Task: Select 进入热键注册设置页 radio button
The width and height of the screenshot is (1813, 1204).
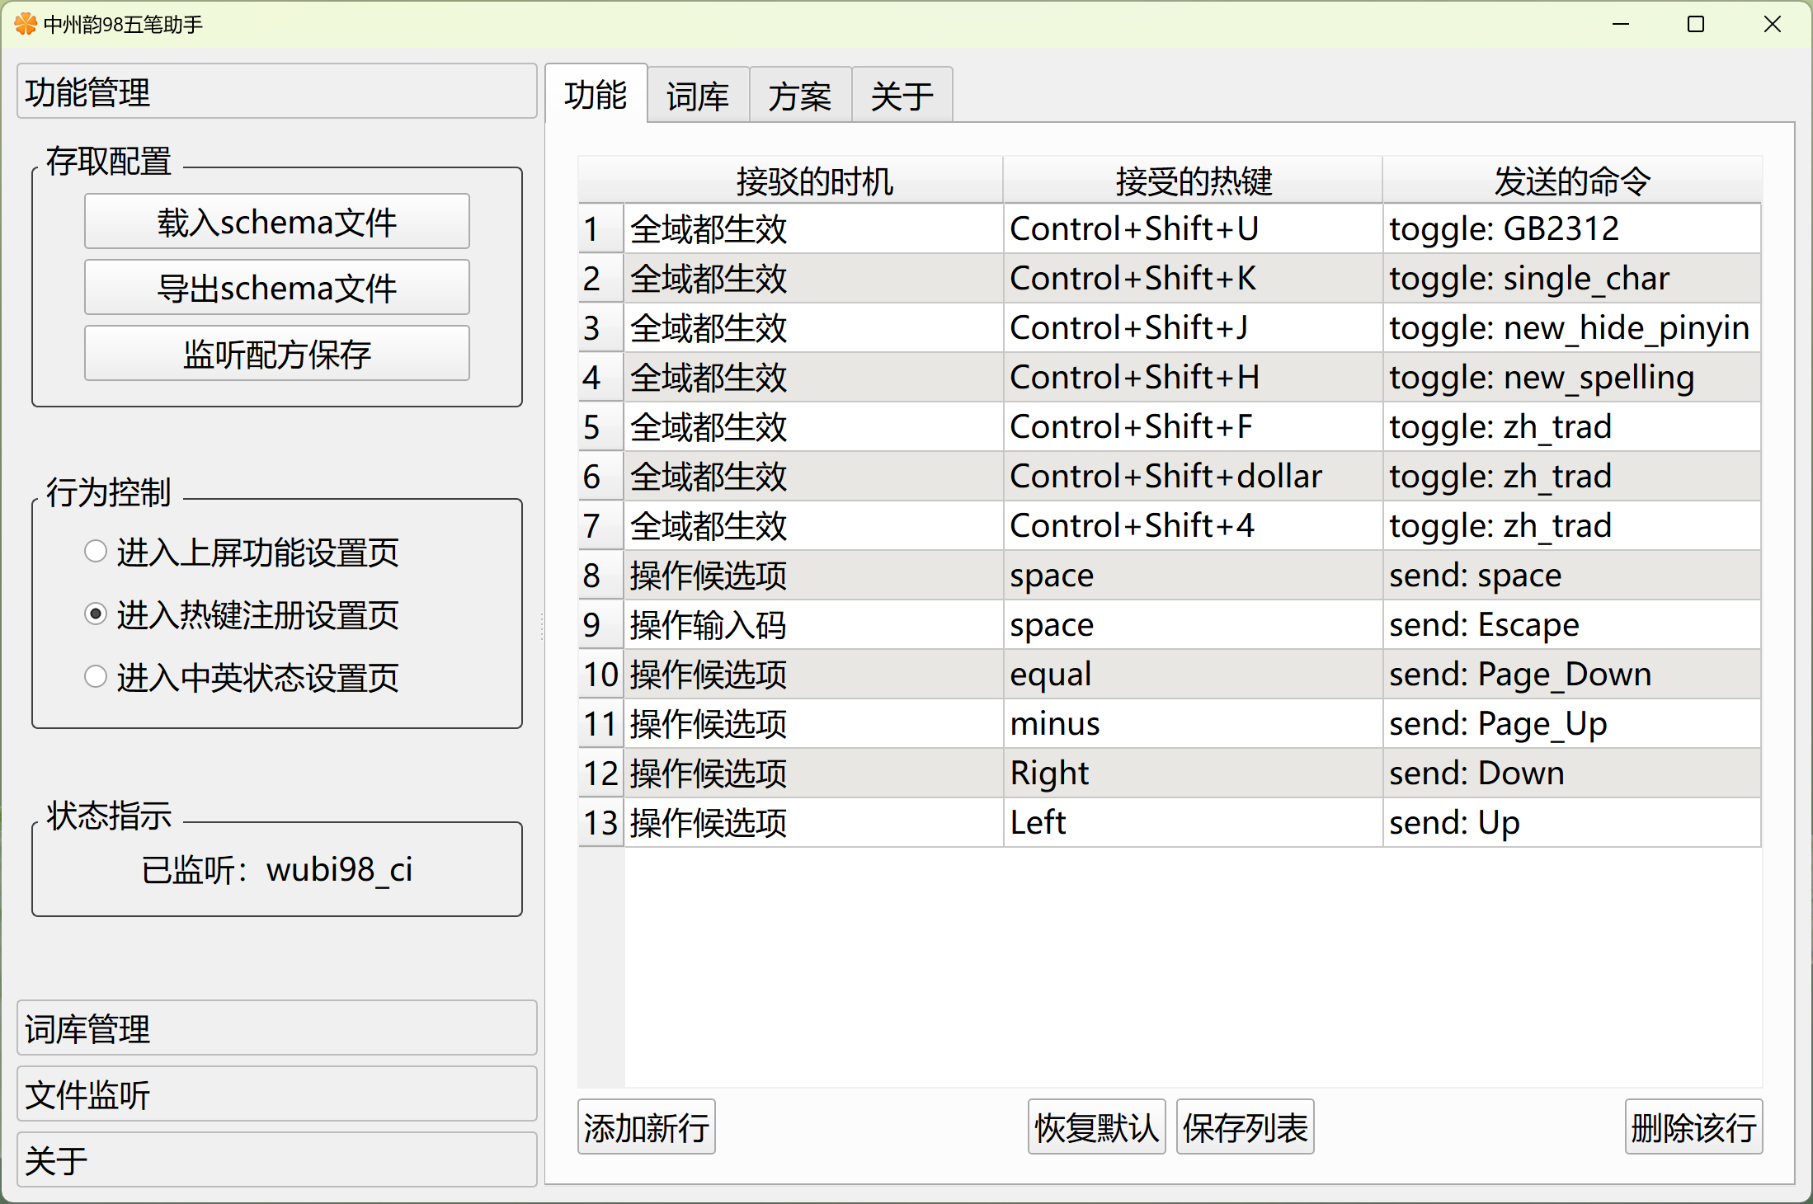Action: click(96, 614)
